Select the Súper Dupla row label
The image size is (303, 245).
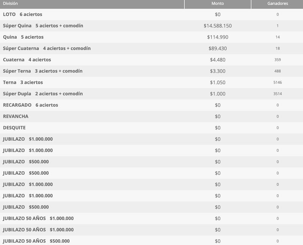click(x=42, y=94)
